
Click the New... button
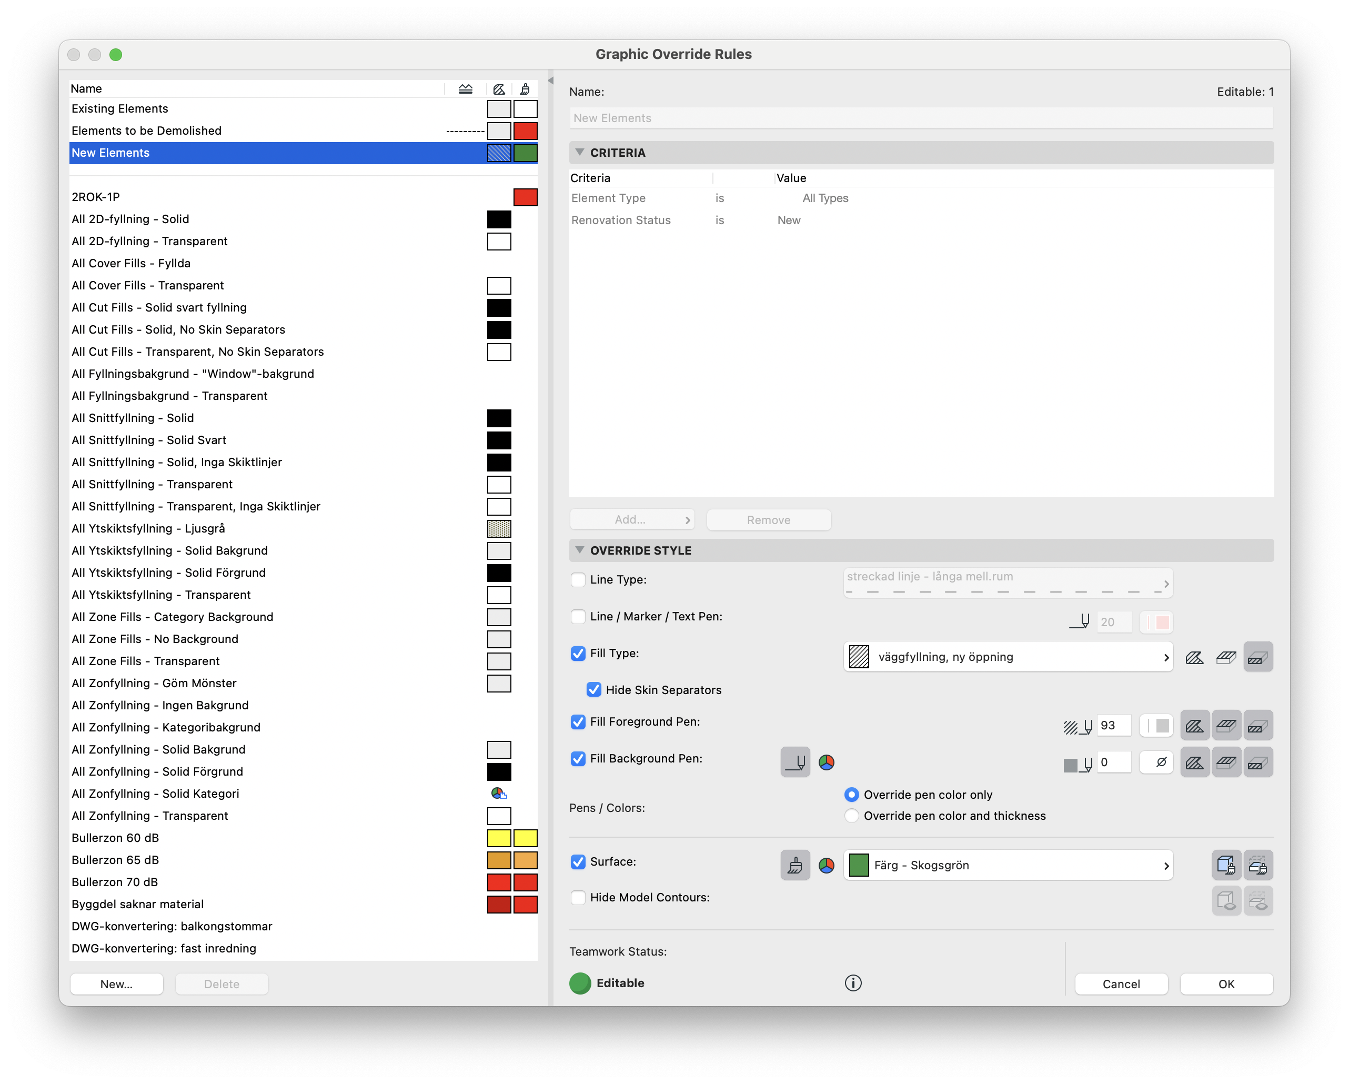[x=116, y=984]
